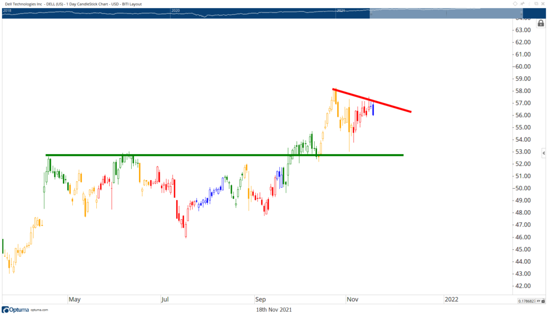Click the 2020 label in the overview bar
Image resolution: width=548 pixels, height=315 pixels.
point(176,11)
